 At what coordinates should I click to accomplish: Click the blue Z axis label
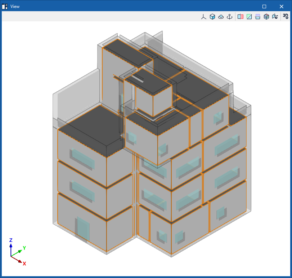click(x=11, y=240)
